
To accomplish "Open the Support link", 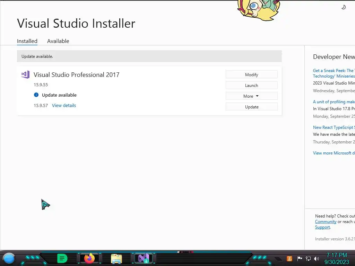I will click(322, 227).
